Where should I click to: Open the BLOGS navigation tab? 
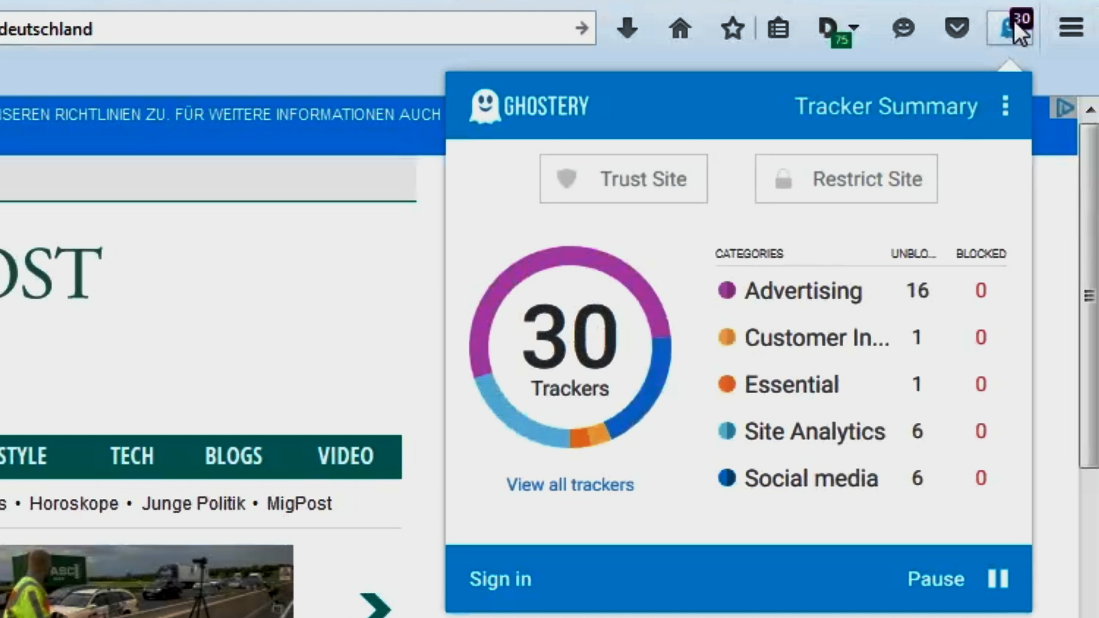coord(234,457)
